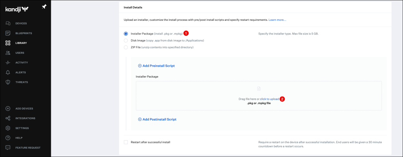Image resolution: width=403 pixels, height=157 pixels.
Task: Click the Add Devices plus icon
Action: 8,108
